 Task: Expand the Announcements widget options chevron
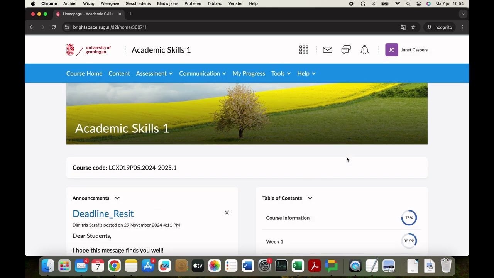click(117, 198)
